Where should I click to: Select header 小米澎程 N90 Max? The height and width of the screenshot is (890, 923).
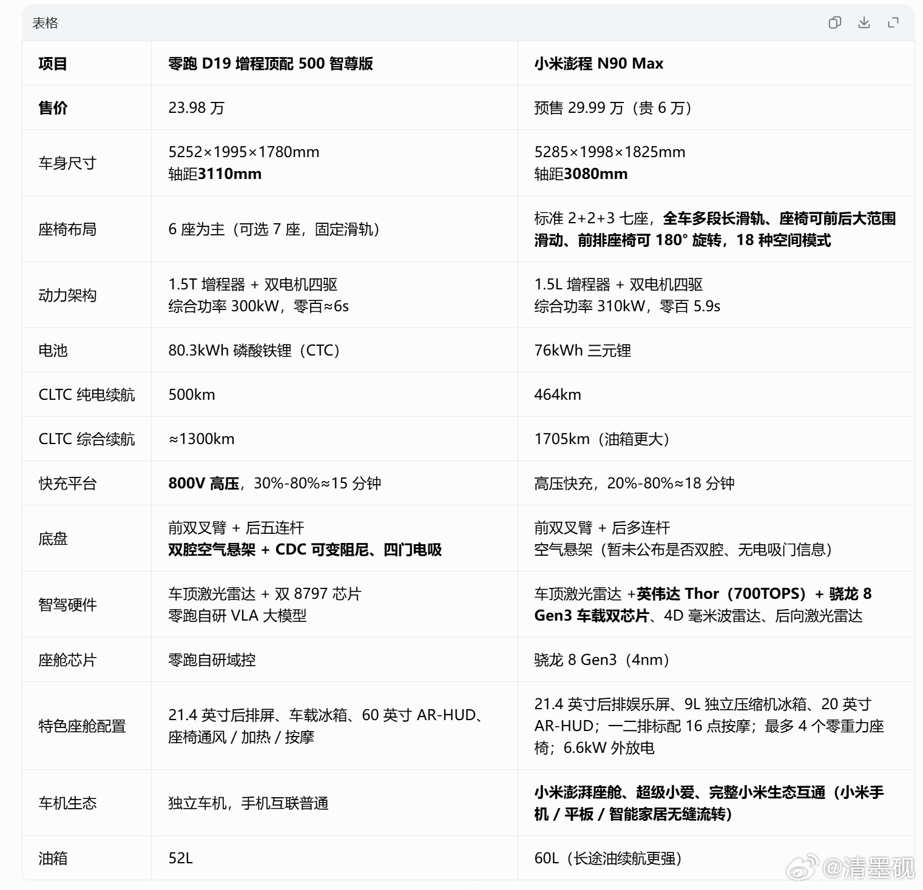pyautogui.click(x=599, y=64)
